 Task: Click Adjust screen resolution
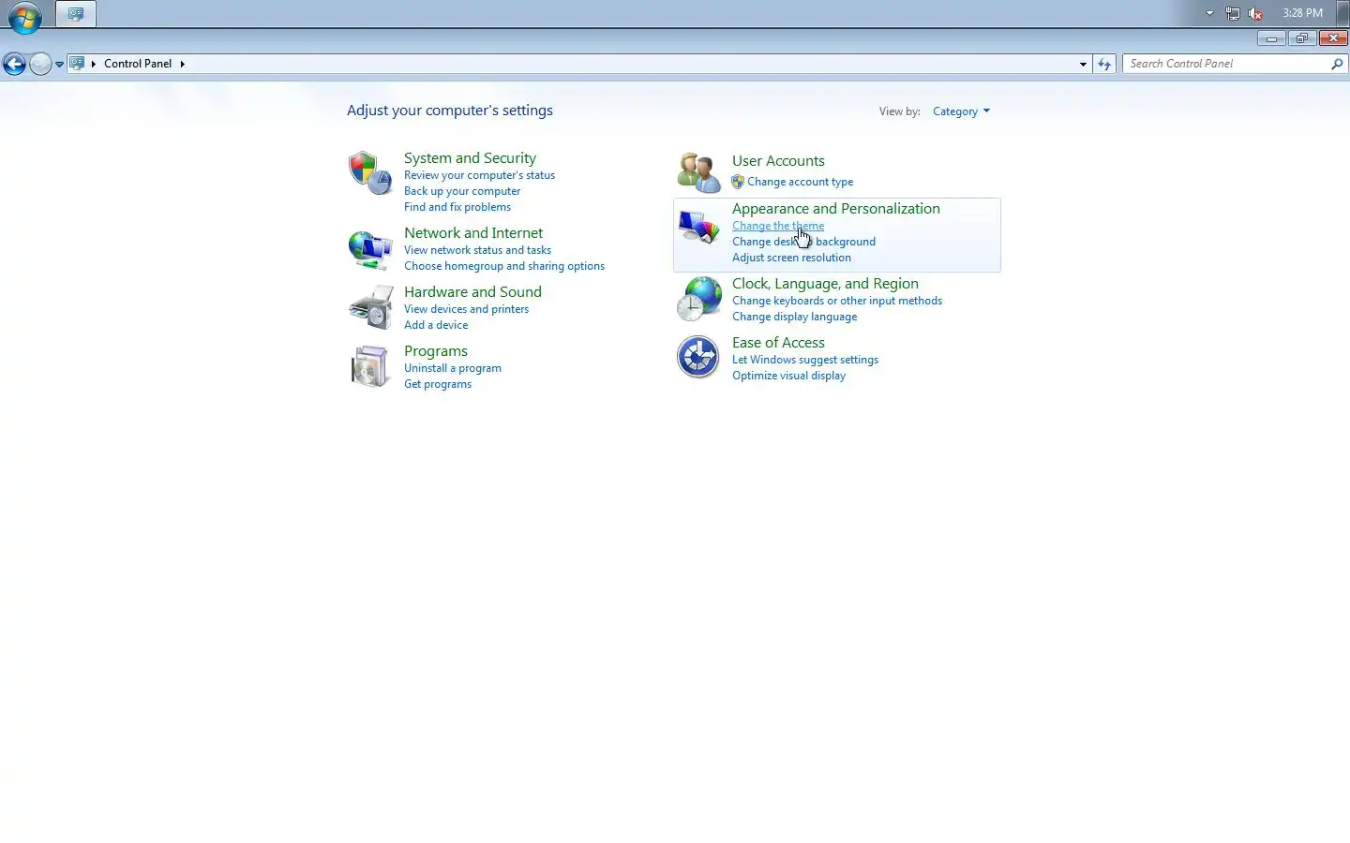point(791,258)
